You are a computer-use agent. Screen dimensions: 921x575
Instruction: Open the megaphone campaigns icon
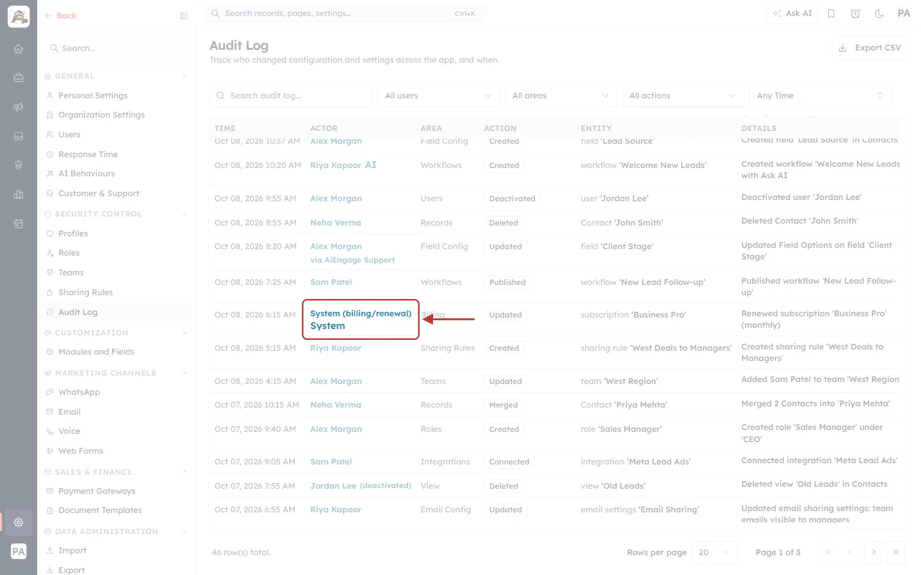(19, 107)
